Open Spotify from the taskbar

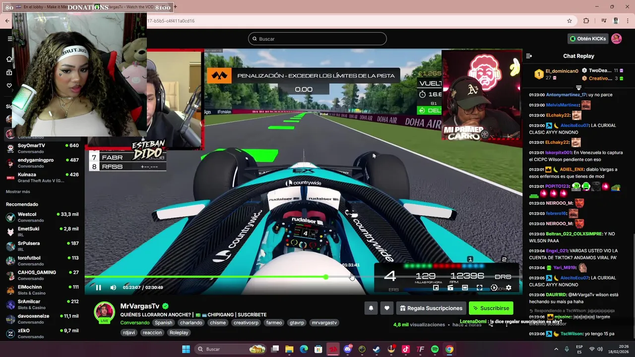(x=435, y=349)
